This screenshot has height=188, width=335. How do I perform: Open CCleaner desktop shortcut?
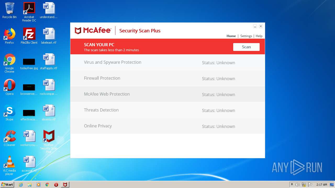pos(9,138)
